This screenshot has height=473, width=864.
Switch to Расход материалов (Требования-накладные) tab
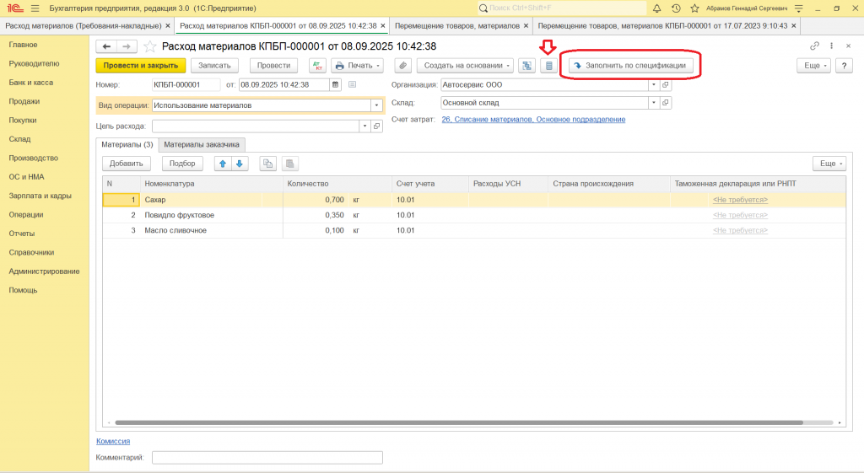tap(84, 26)
